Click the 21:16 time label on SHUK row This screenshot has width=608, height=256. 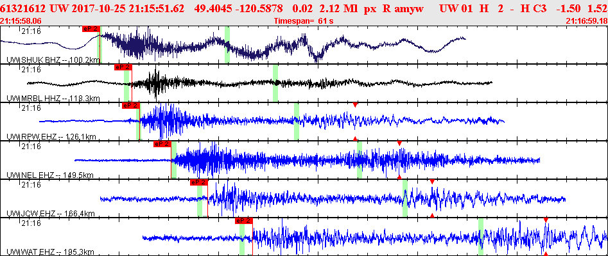click(31, 31)
